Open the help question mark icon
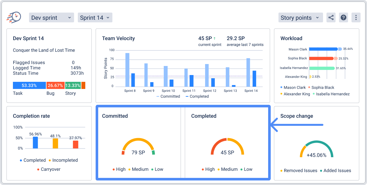The width and height of the screenshot is (367, 185). (x=343, y=17)
